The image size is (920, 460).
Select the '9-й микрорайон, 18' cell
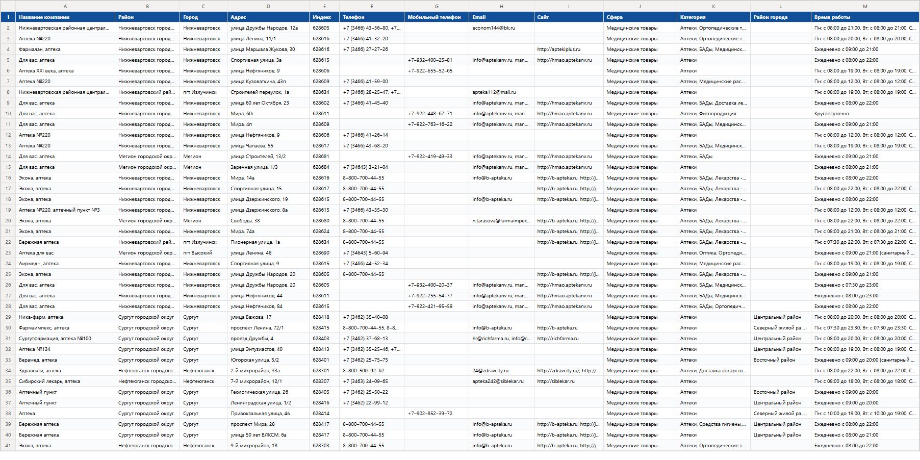point(268,446)
